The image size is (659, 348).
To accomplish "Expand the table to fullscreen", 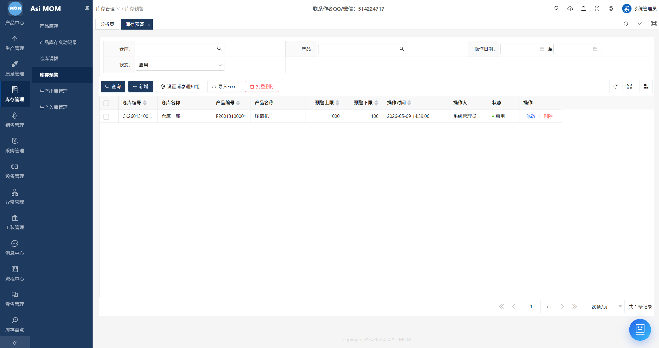I will pyautogui.click(x=629, y=86).
